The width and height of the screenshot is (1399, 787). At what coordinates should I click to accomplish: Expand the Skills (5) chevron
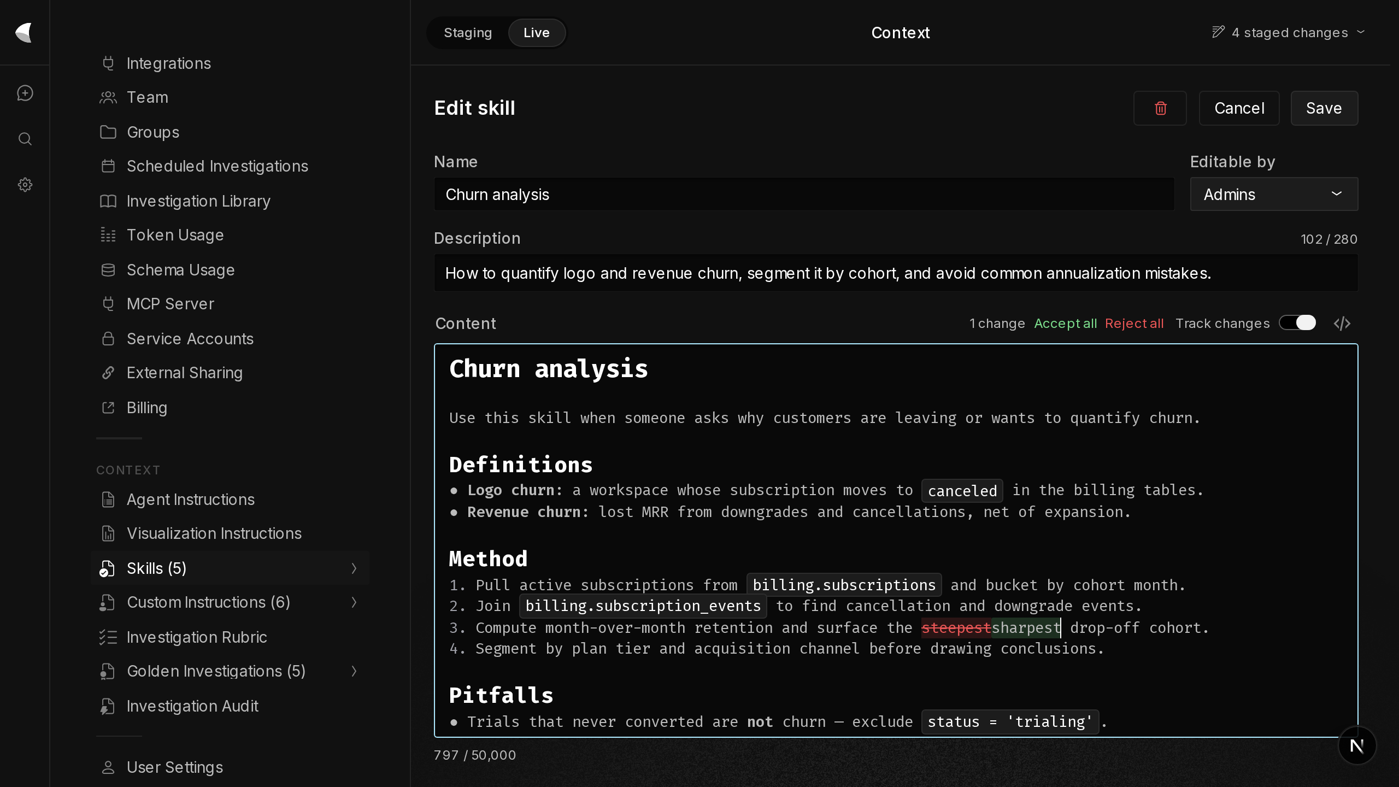coord(354,568)
